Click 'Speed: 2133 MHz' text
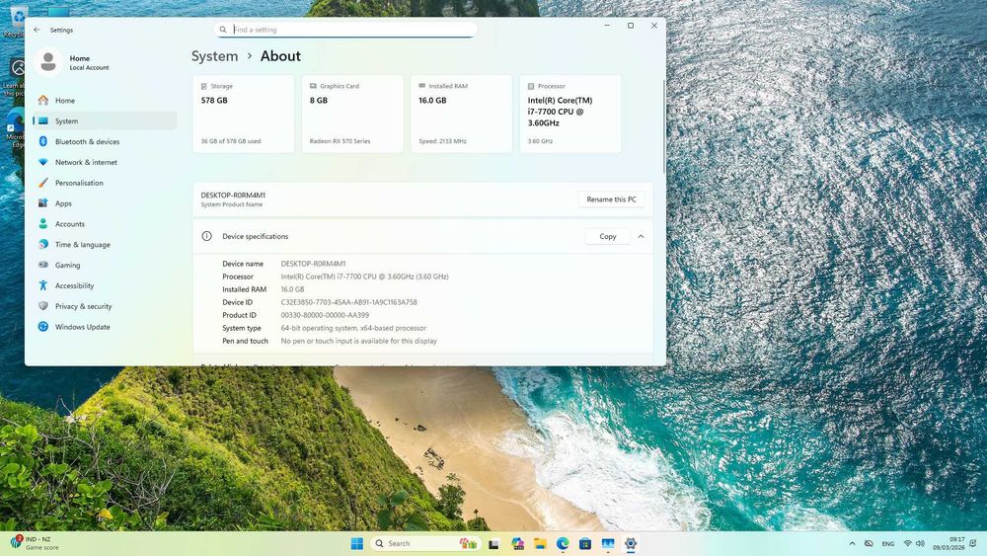987x556 pixels. pos(442,141)
